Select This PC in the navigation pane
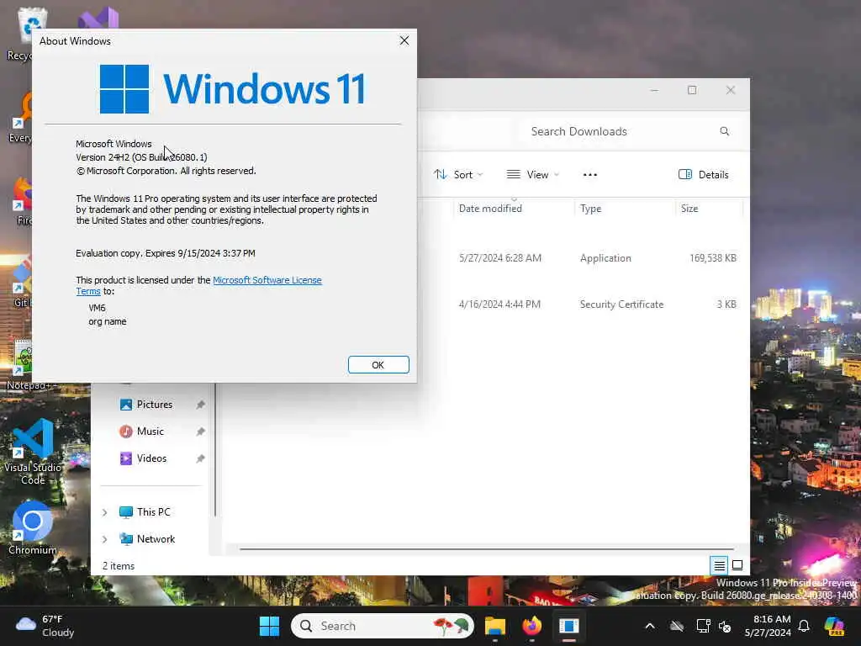 (153, 512)
